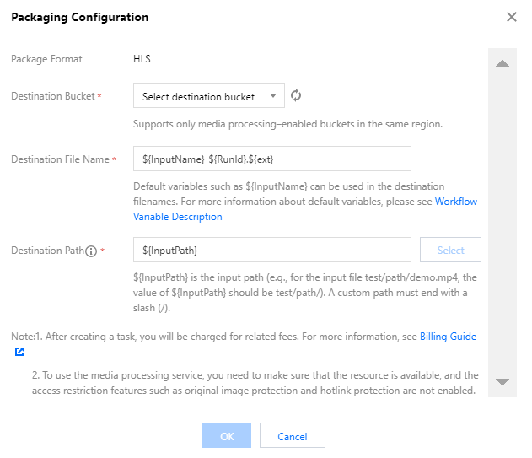Click the Destination Path input field
532x458 pixels.
[x=271, y=250]
